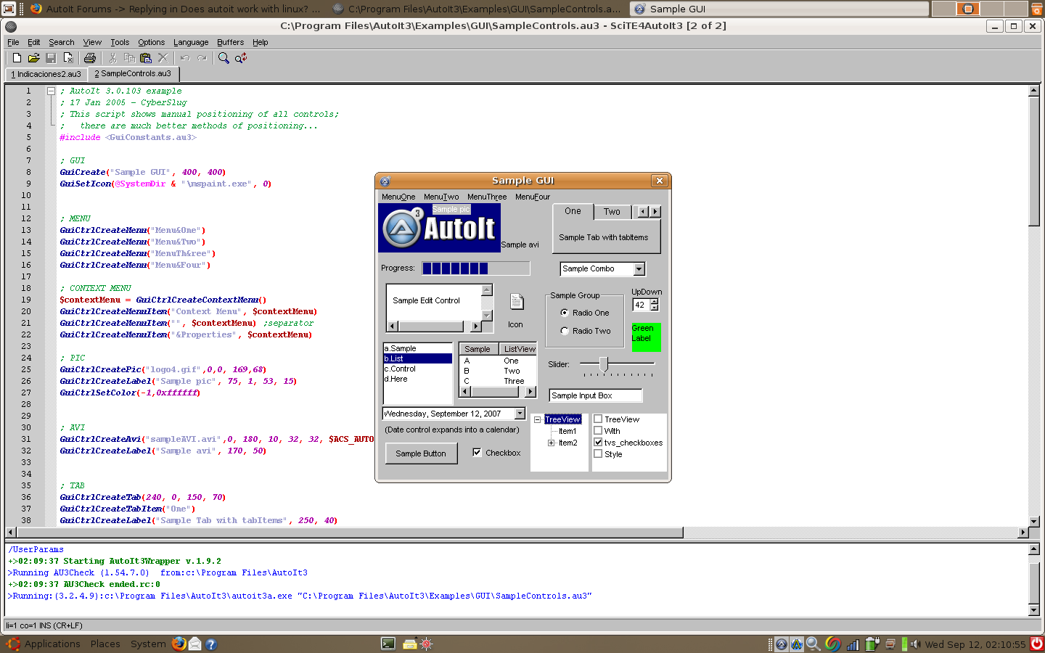The width and height of the screenshot is (1045, 653).
Task: Click the Copy icon in toolbar
Action: [129, 58]
